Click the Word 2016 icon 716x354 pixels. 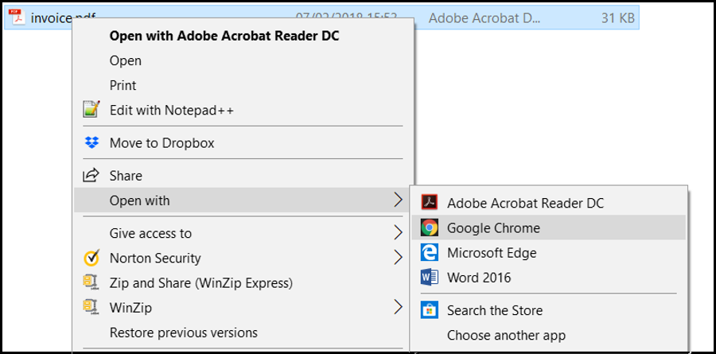430,278
